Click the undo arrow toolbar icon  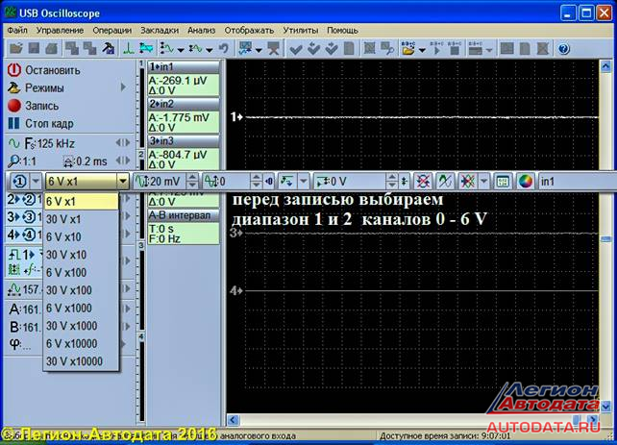(224, 48)
